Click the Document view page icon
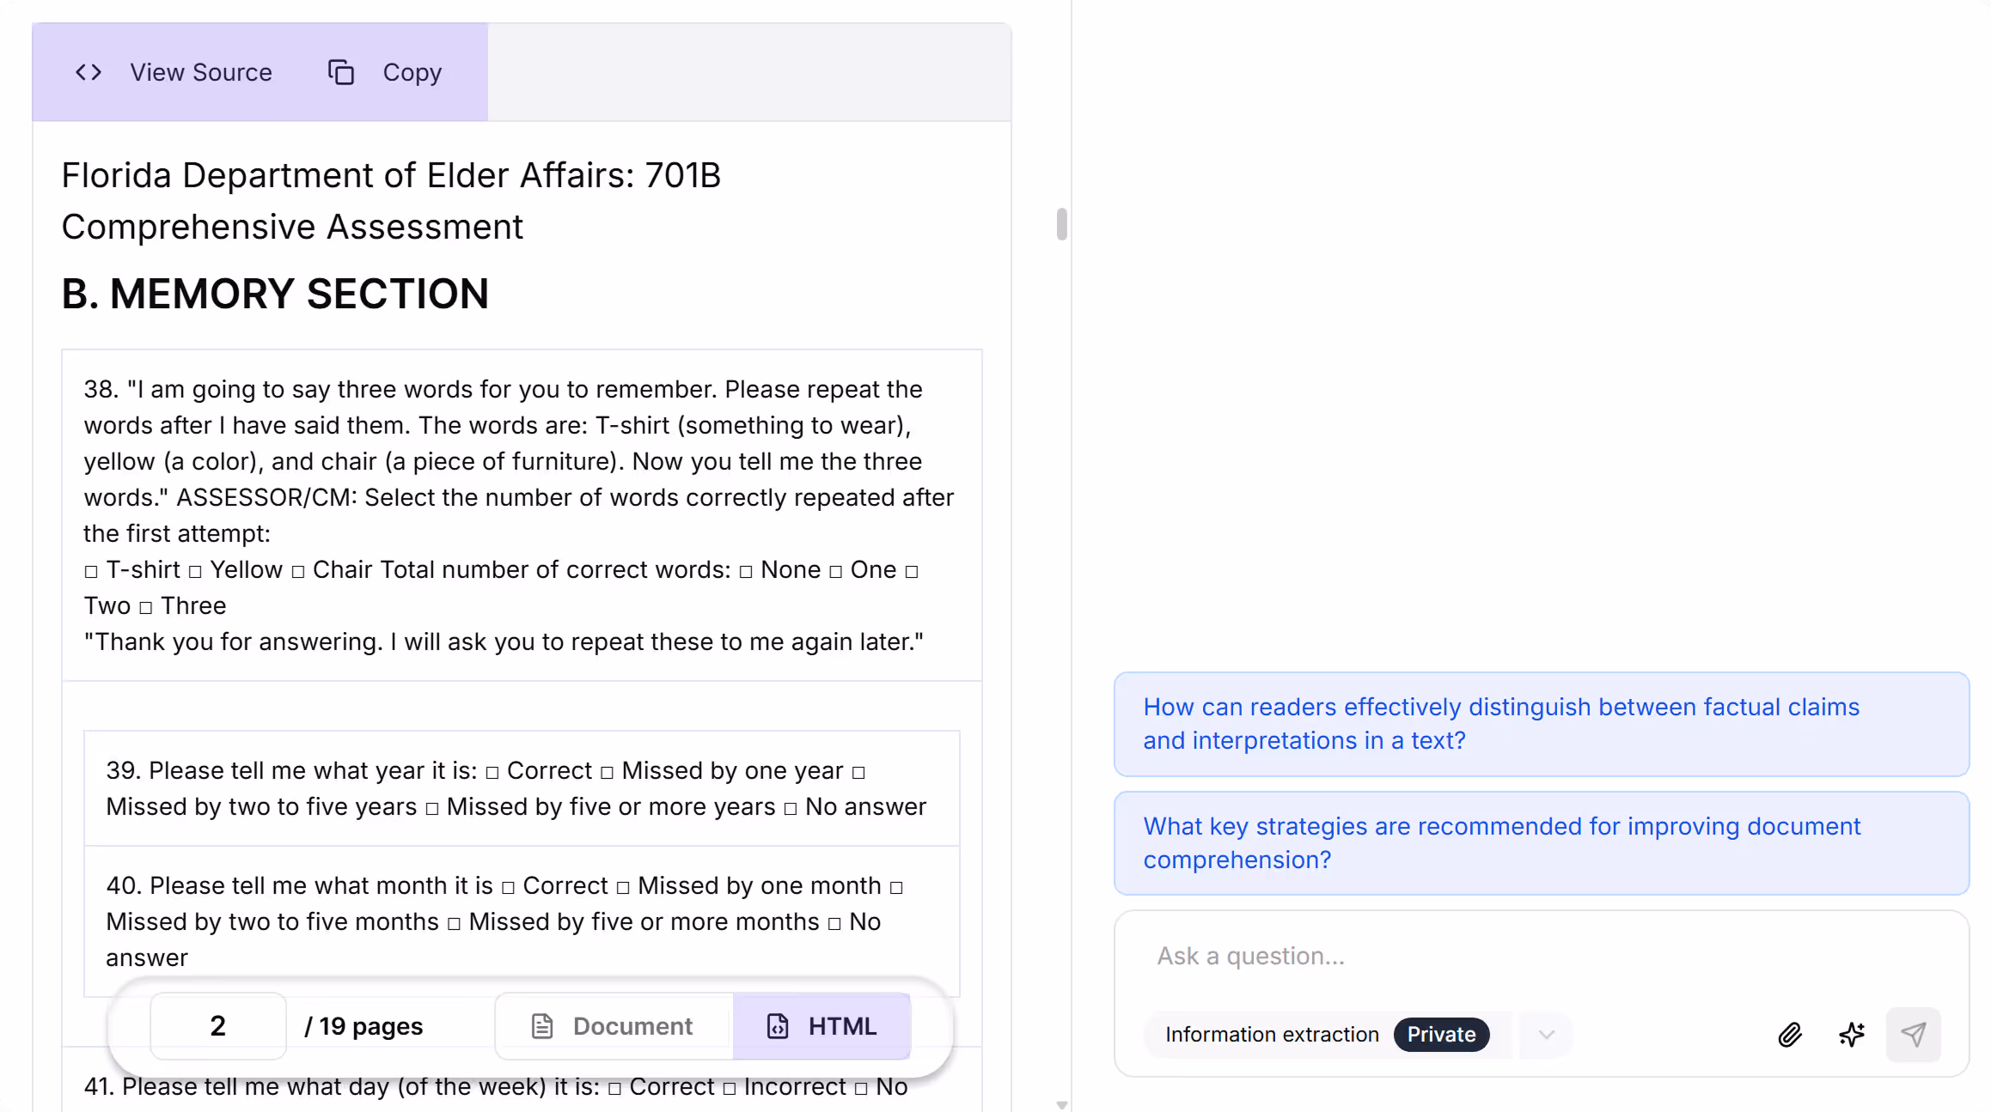Screen dimensions: 1991x1112 point(542,1026)
